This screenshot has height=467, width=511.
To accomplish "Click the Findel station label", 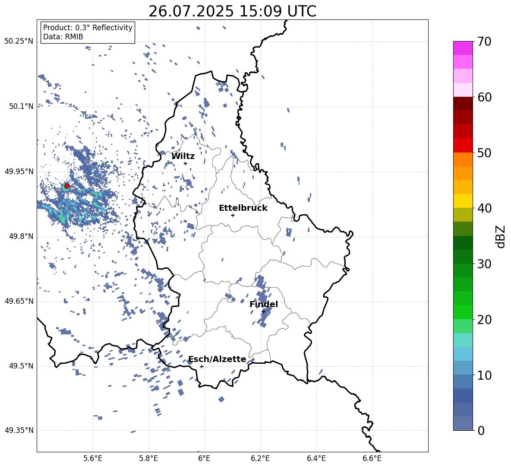I will [264, 304].
